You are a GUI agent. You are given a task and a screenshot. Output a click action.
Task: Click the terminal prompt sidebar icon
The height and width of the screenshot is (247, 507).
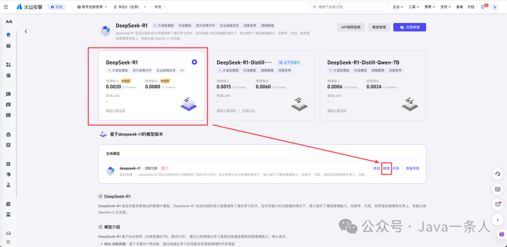tap(9, 94)
